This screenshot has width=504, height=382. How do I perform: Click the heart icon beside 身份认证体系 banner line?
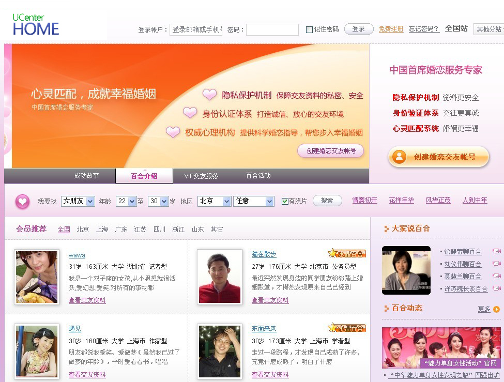tap(190, 113)
